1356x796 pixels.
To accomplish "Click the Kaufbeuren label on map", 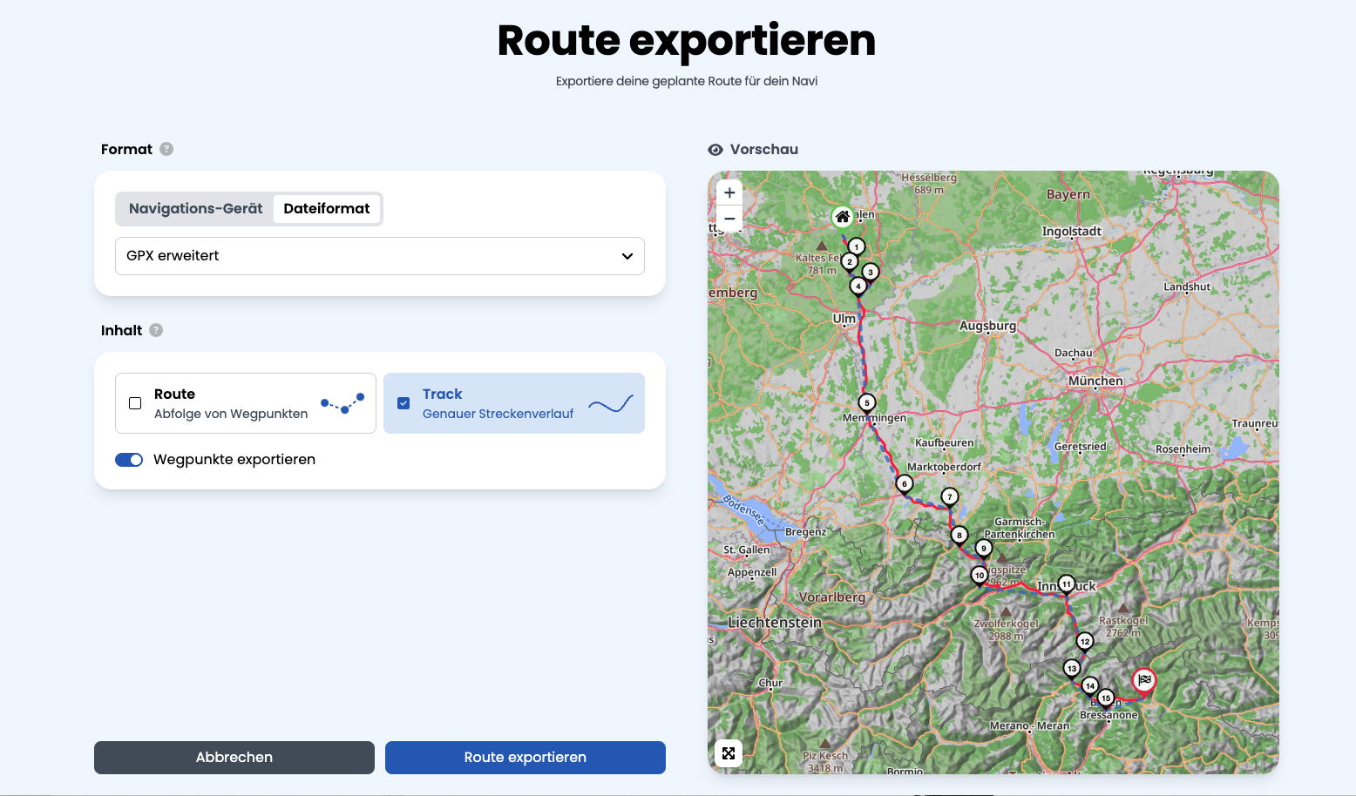I will click(945, 442).
